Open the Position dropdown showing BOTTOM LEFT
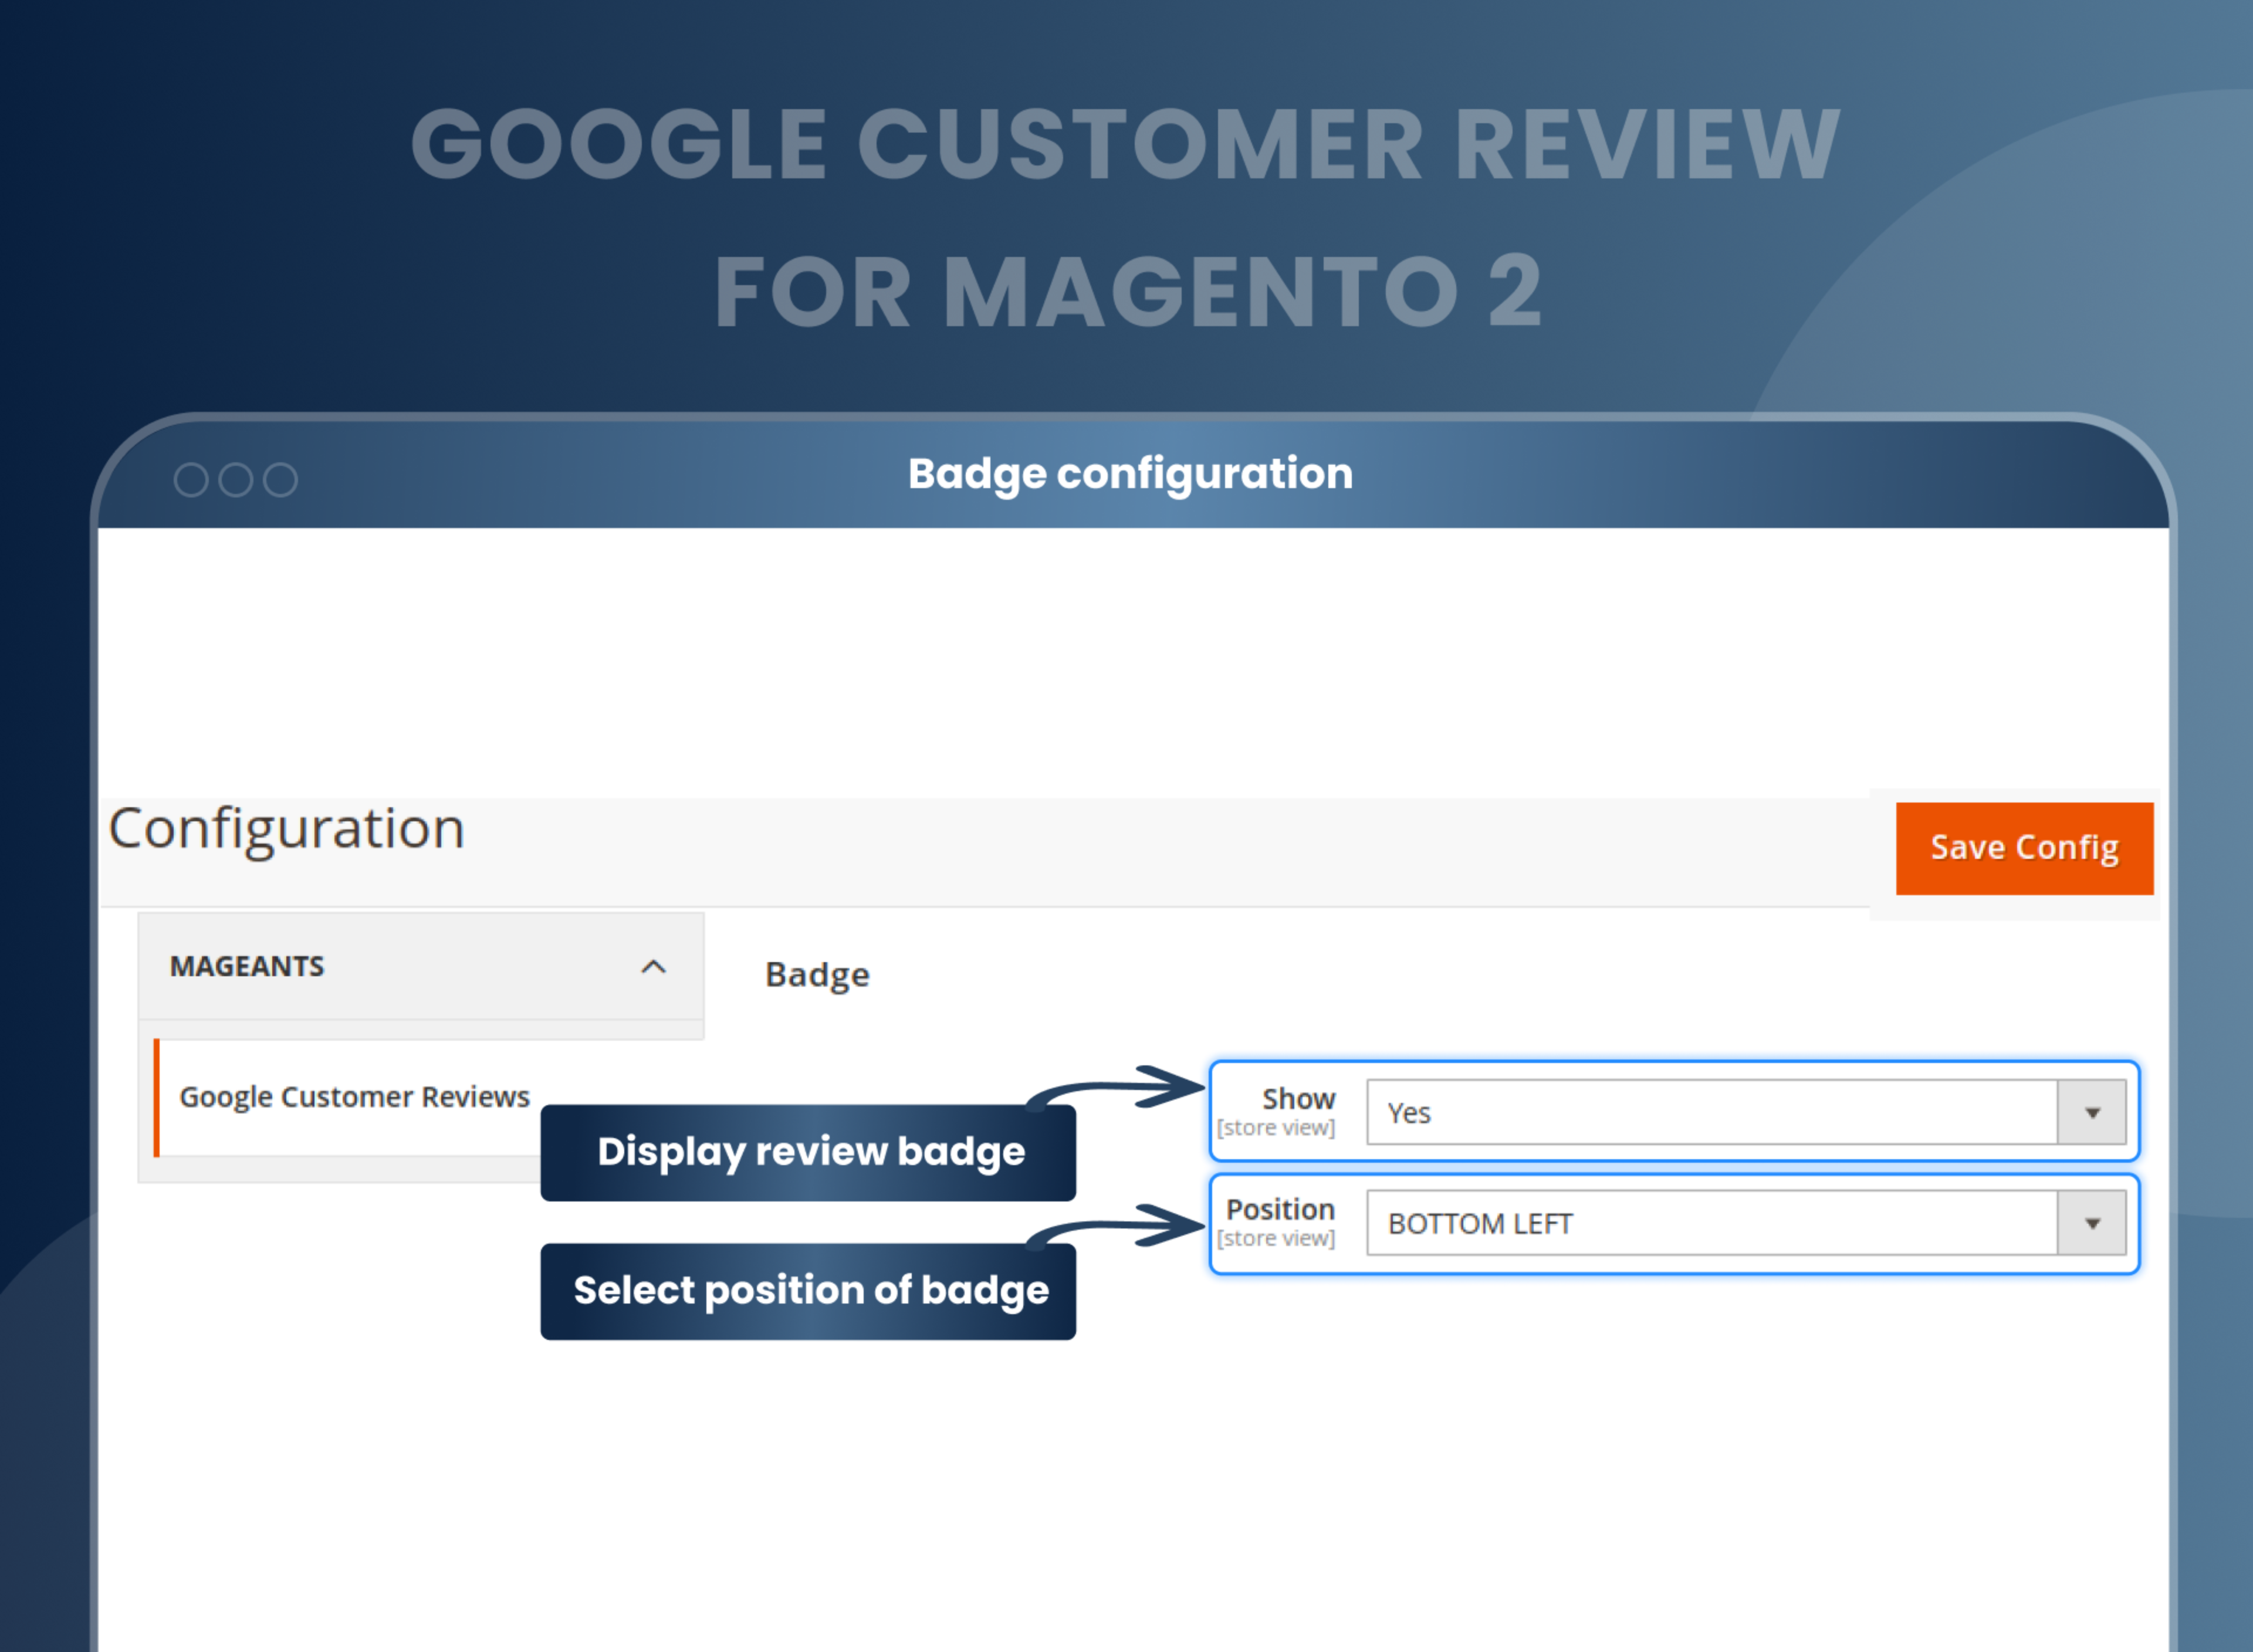Image resolution: width=2253 pixels, height=1652 pixels. click(x=1745, y=1222)
